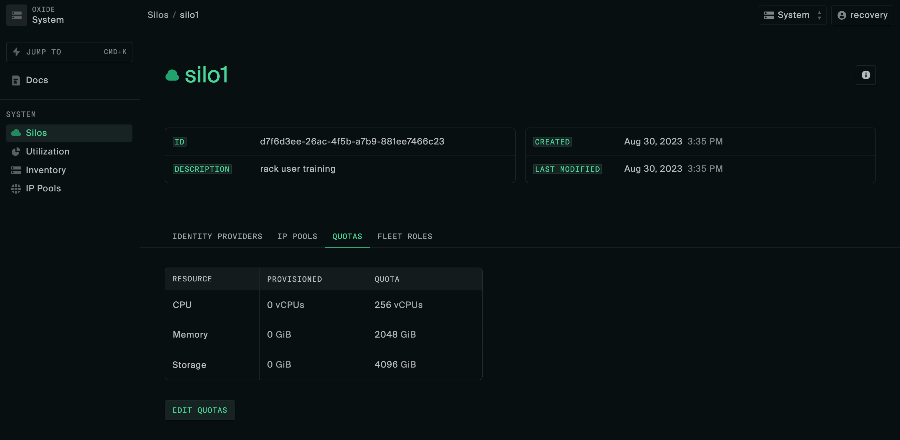Click the silo ID value text
Viewport: 900px width, 440px height.
coord(352,141)
